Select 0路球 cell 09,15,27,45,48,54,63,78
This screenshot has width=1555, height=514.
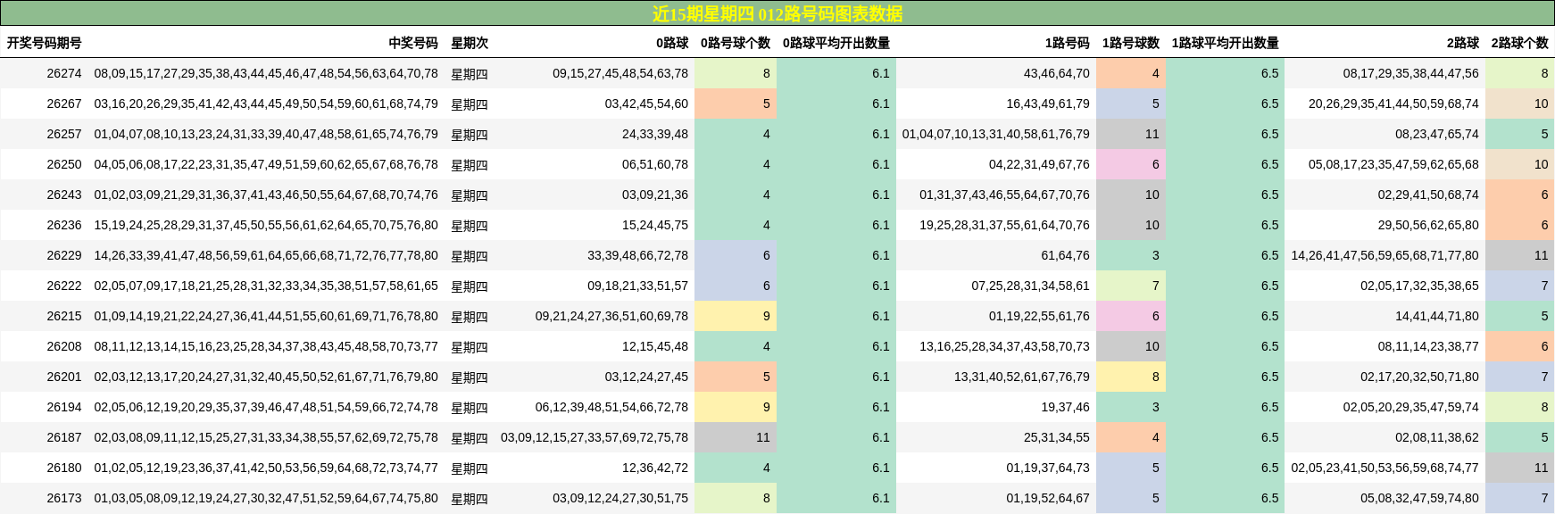(620, 73)
